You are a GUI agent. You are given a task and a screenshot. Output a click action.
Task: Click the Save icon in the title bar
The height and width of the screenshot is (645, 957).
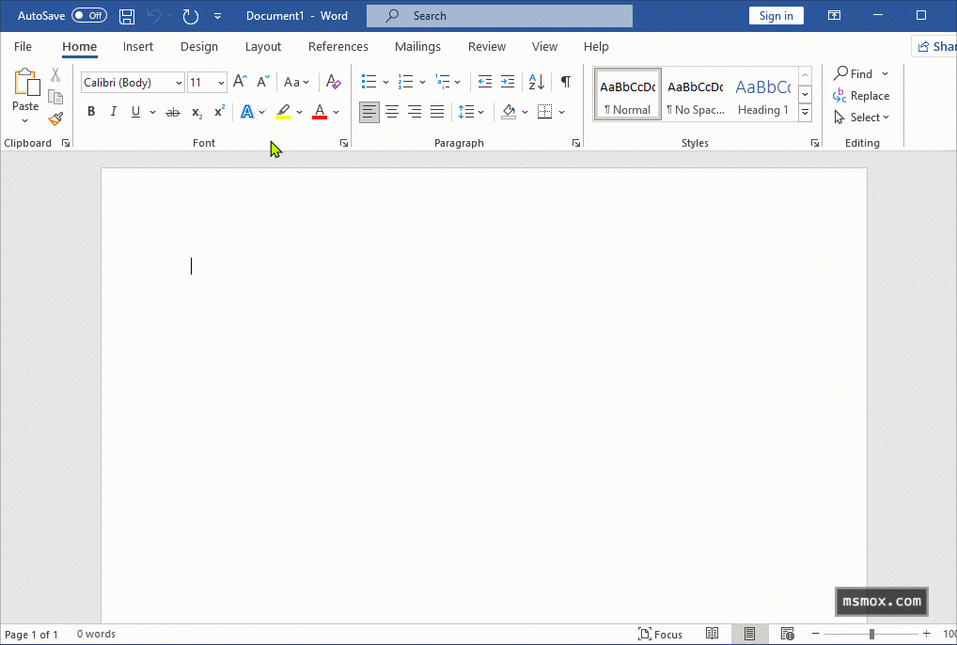tap(127, 16)
